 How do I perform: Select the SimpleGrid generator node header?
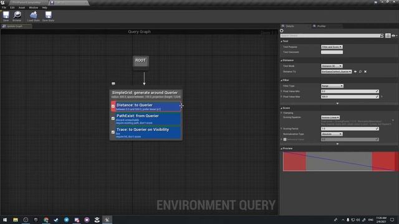[x=146, y=95]
